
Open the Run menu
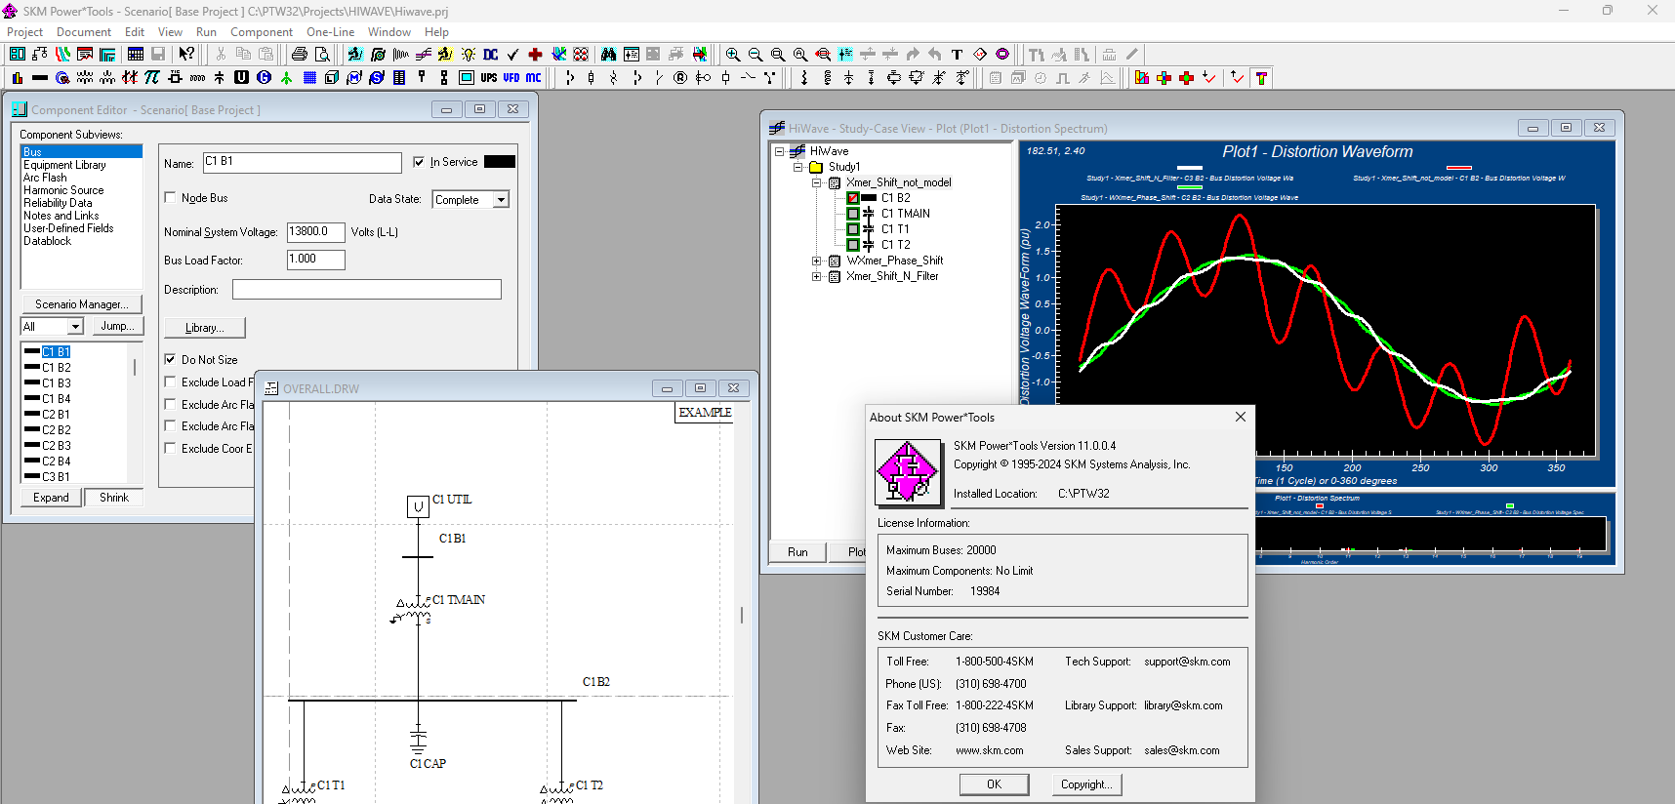pyautogui.click(x=206, y=32)
